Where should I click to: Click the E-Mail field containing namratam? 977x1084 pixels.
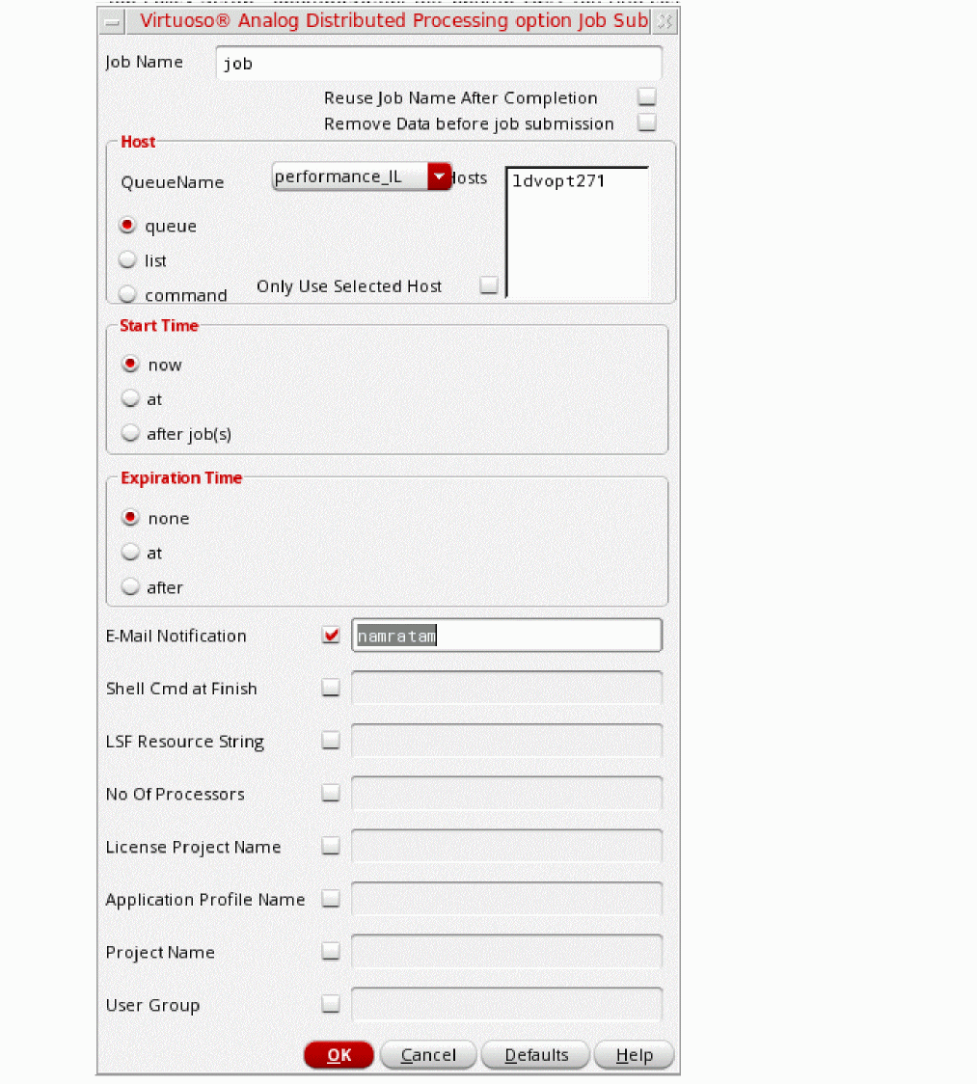pos(506,636)
